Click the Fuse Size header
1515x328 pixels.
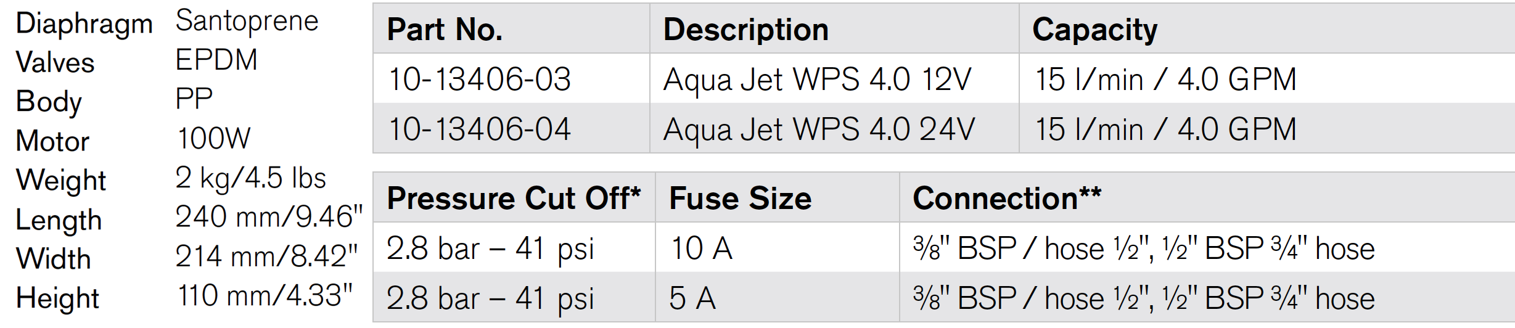(x=740, y=198)
